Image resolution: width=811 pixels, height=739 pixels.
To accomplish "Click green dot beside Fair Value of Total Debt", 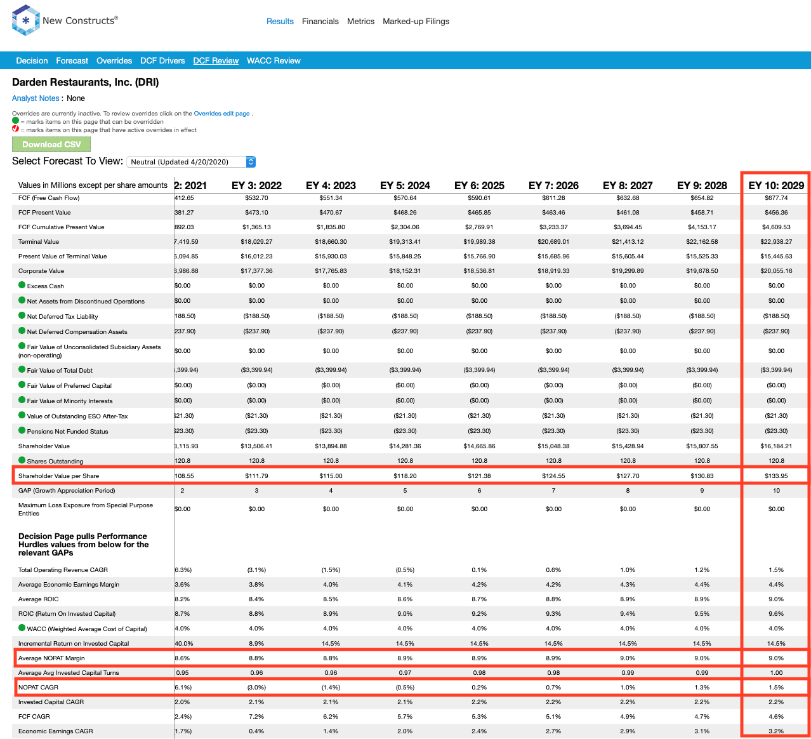I will [22, 369].
